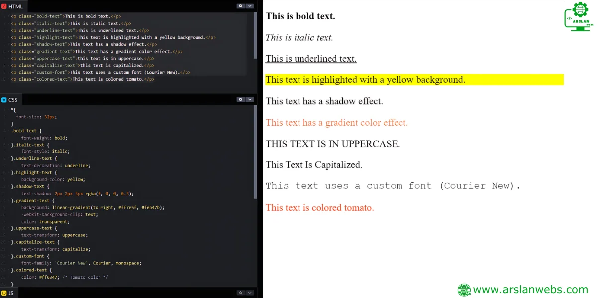The image size is (597, 298).
Task: Click the ".gradient-text {" CSS selector line
Action: [33, 200]
